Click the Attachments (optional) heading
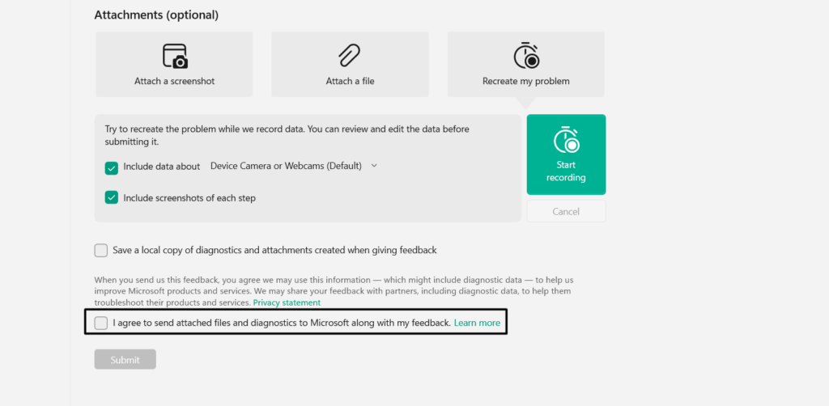 point(156,15)
